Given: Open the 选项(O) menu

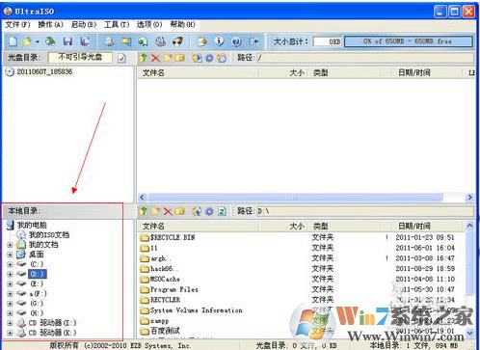Looking at the screenshot, I should click(x=149, y=24).
